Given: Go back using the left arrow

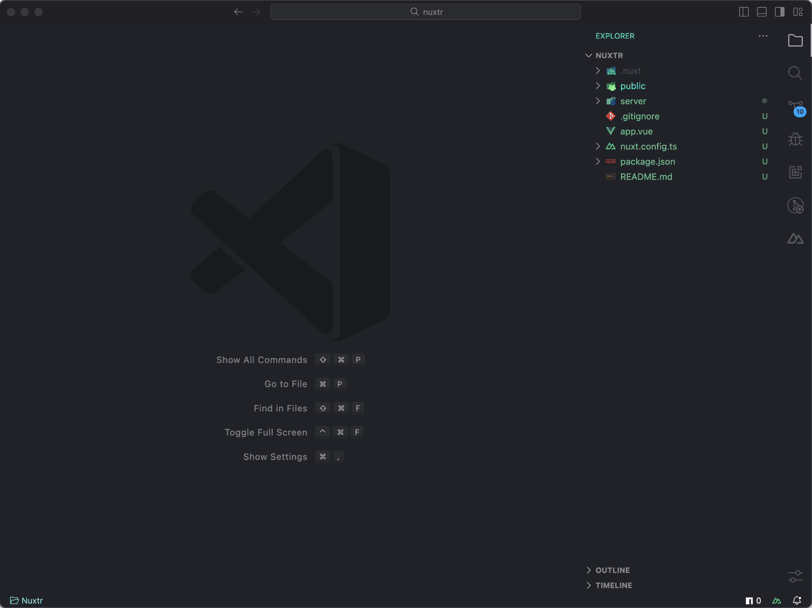Looking at the screenshot, I should pyautogui.click(x=238, y=12).
